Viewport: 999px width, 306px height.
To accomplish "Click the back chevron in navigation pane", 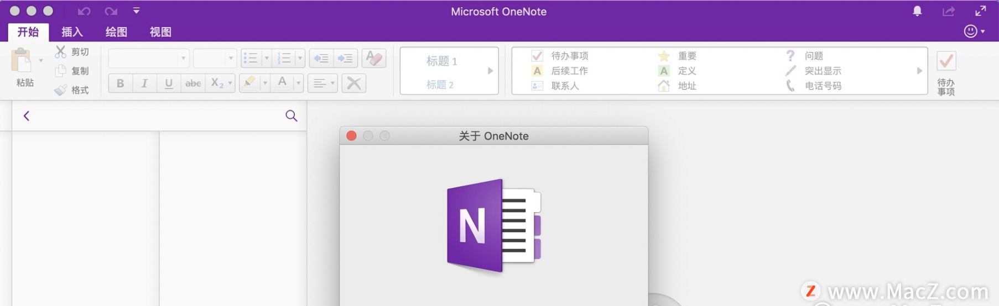I will (x=27, y=115).
